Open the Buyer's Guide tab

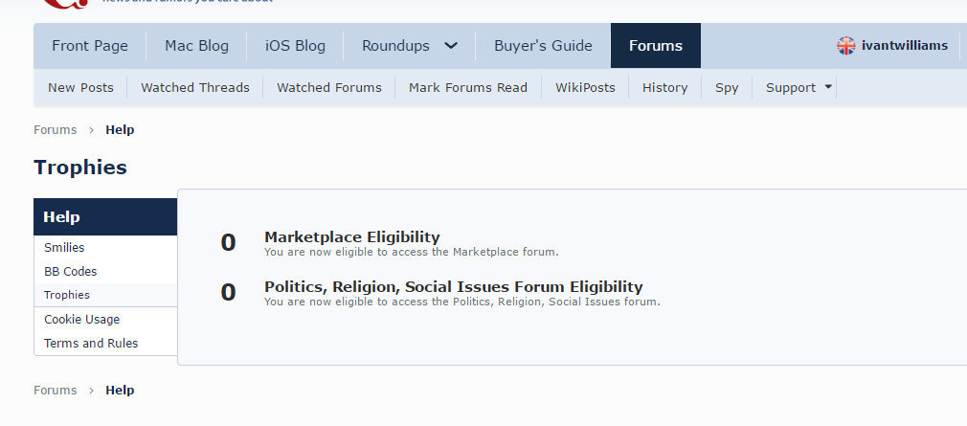pos(543,45)
